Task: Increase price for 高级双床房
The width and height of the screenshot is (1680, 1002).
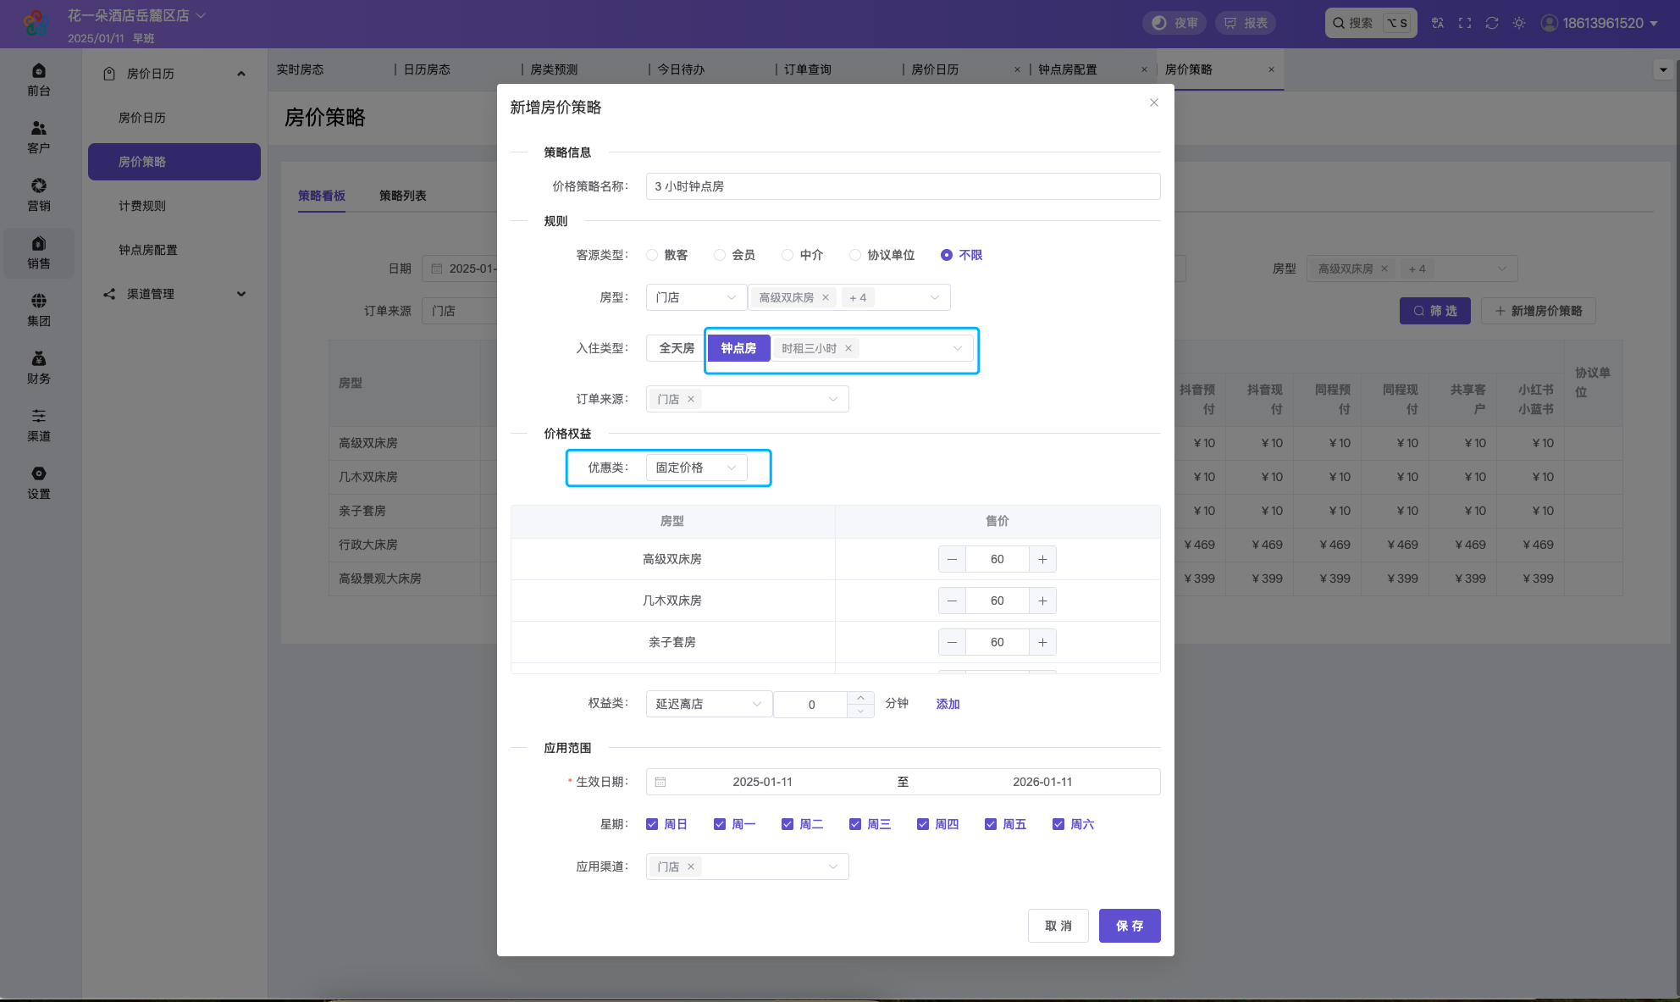Action: (x=1042, y=559)
